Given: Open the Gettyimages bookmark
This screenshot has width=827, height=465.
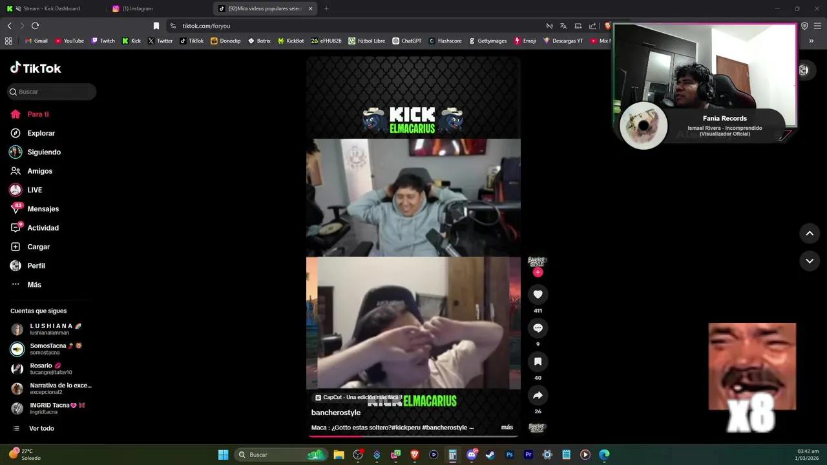Looking at the screenshot, I should tap(487, 41).
